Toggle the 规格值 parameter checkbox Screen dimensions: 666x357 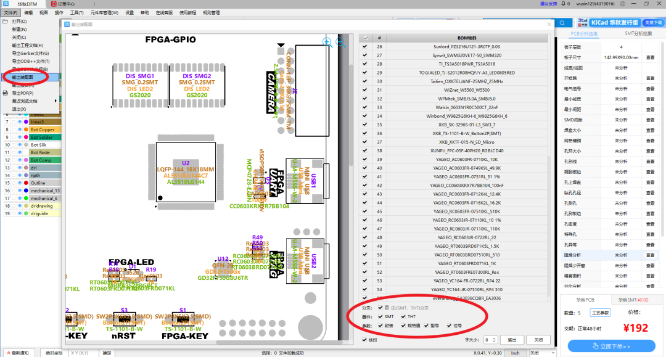(403, 326)
